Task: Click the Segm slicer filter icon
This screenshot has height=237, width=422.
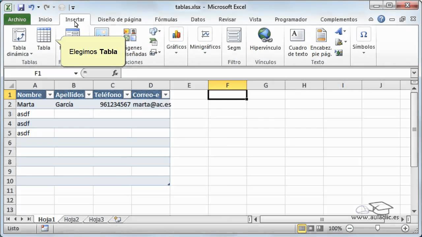Action: click(234, 35)
